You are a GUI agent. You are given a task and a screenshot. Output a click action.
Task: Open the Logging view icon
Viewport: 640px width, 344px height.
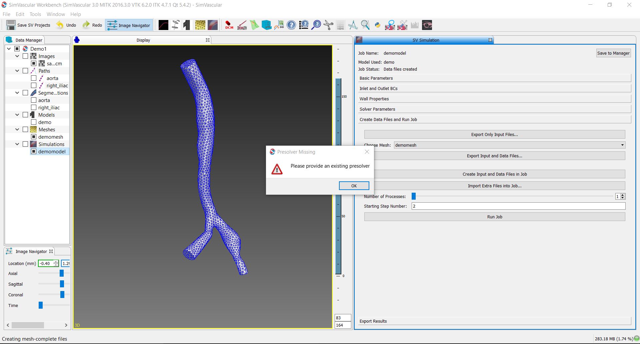click(340, 25)
